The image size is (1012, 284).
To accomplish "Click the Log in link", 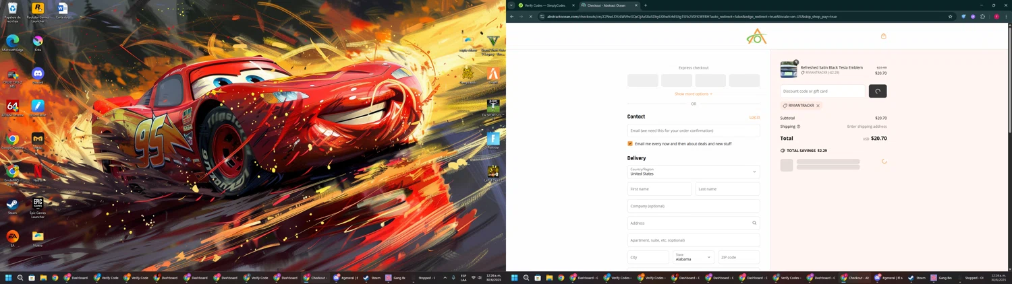I will pos(754,117).
